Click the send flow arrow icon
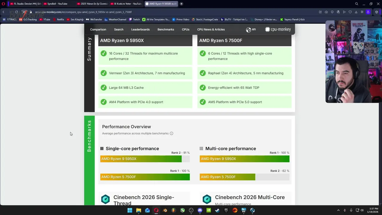 pos(344,12)
